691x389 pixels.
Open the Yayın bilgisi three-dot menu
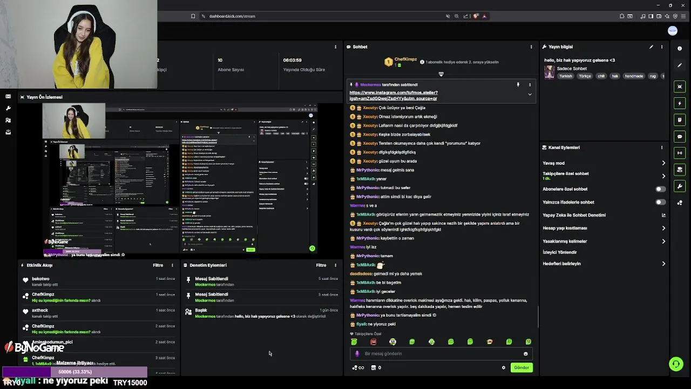[x=662, y=47]
